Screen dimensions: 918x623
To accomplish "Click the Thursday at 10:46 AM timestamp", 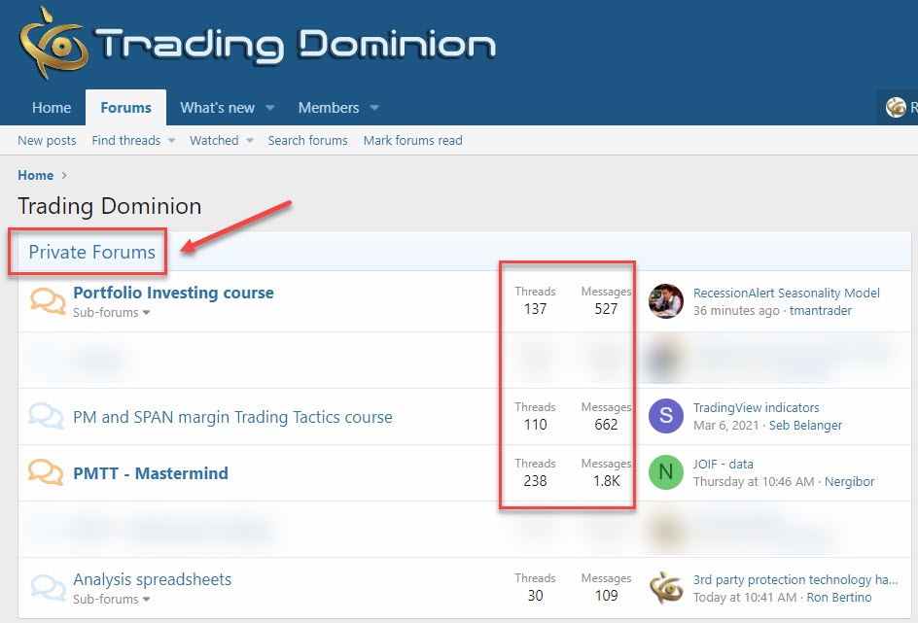I will click(754, 481).
